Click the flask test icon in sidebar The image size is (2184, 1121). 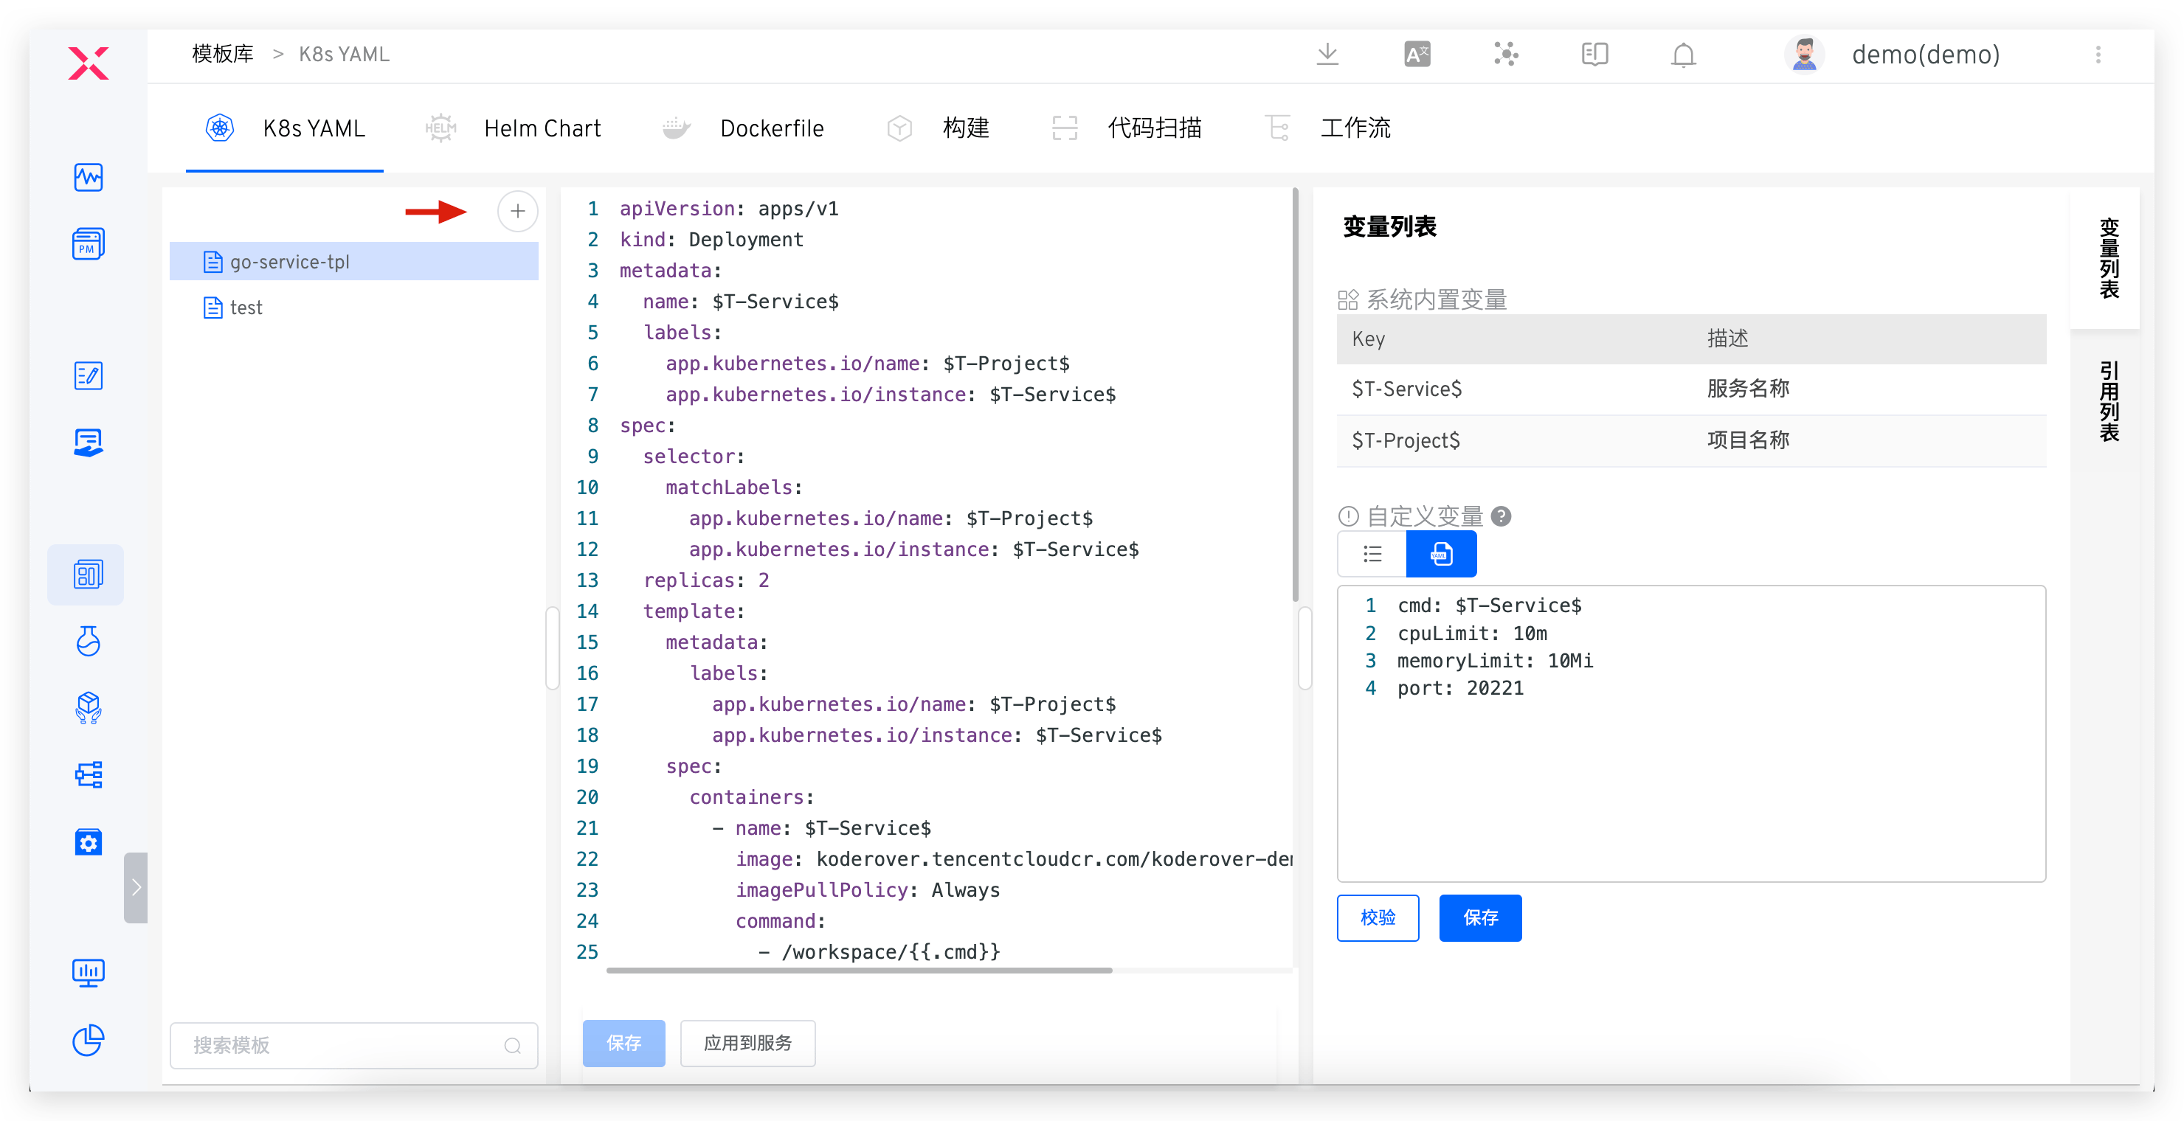point(89,642)
